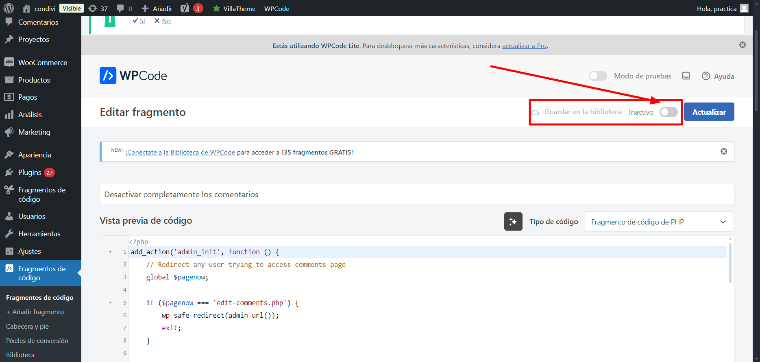Toggle Modo de pruebas switch
This screenshot has width=760, height=362.
(598, 76)
